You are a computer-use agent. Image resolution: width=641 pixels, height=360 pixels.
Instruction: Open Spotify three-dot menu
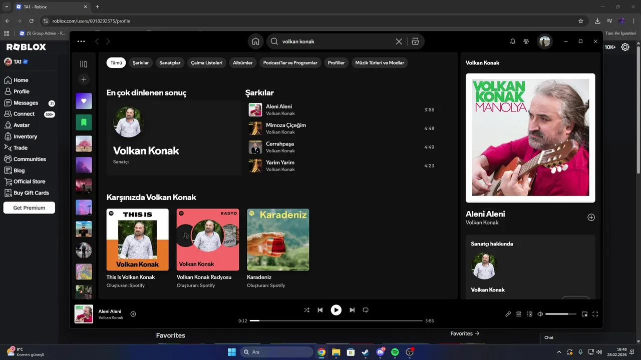click(x=81, y=41)
